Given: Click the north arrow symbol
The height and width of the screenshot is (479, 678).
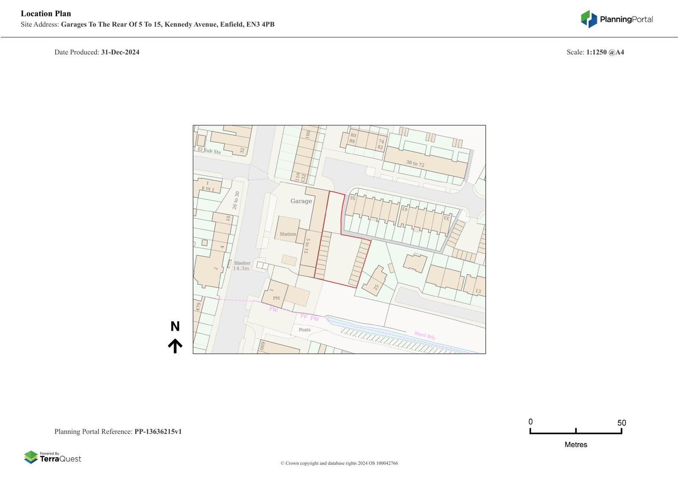Looking at the screenshot, I should pos(175,346).
